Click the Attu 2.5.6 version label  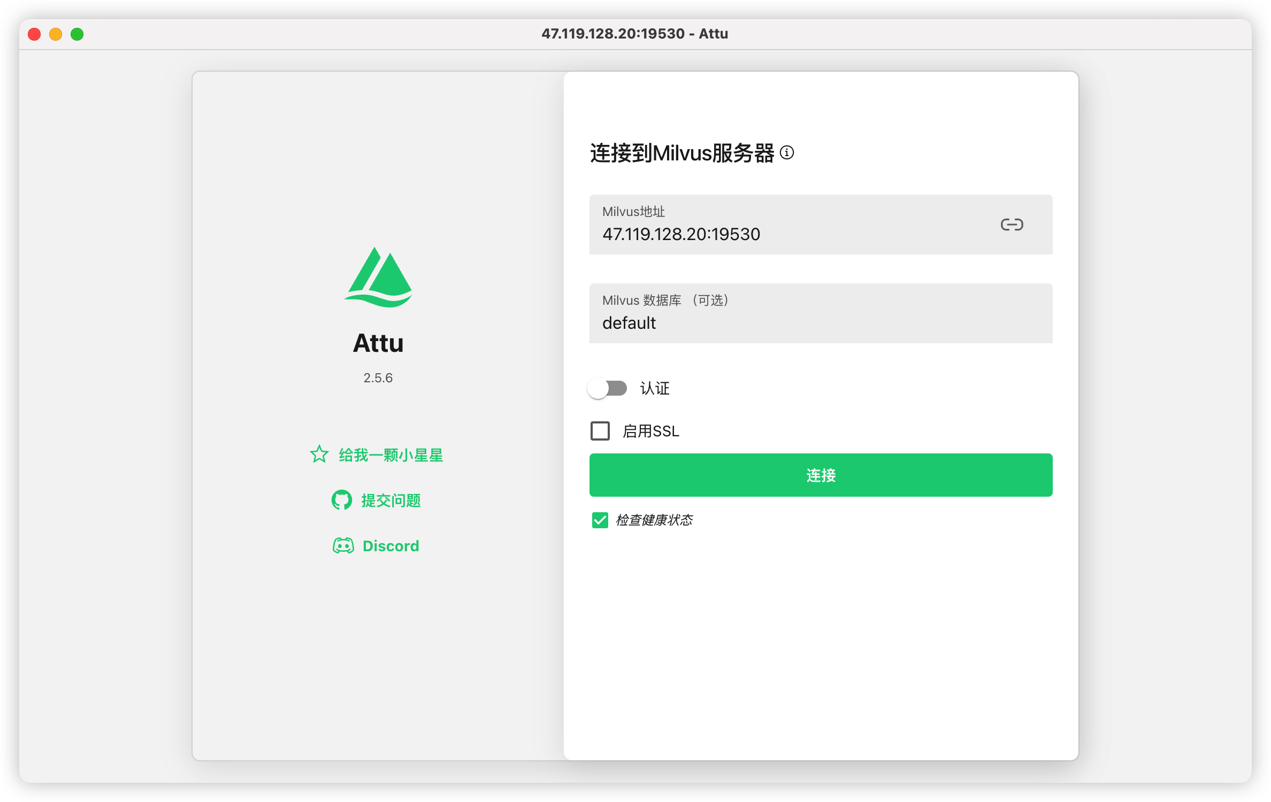(378, 378)
